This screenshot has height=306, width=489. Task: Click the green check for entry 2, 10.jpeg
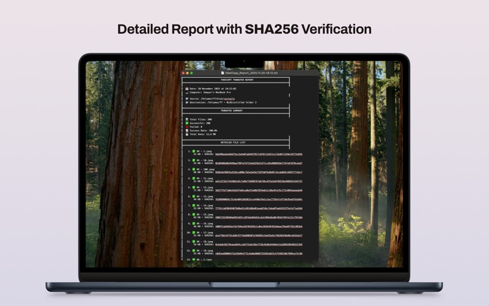tap(194, 160)
